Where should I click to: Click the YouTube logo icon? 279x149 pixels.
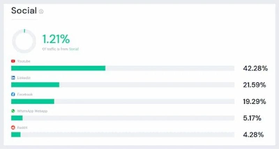pos(13,61)
